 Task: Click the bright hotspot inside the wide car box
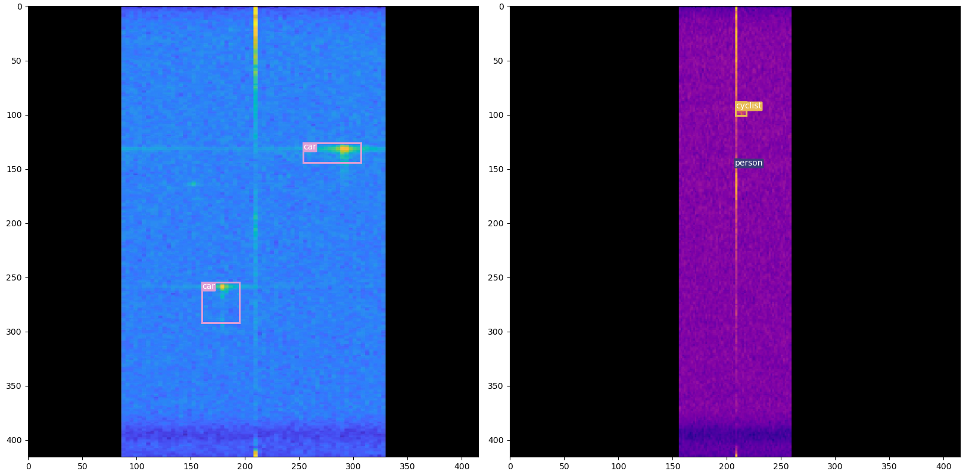point(344,149)
